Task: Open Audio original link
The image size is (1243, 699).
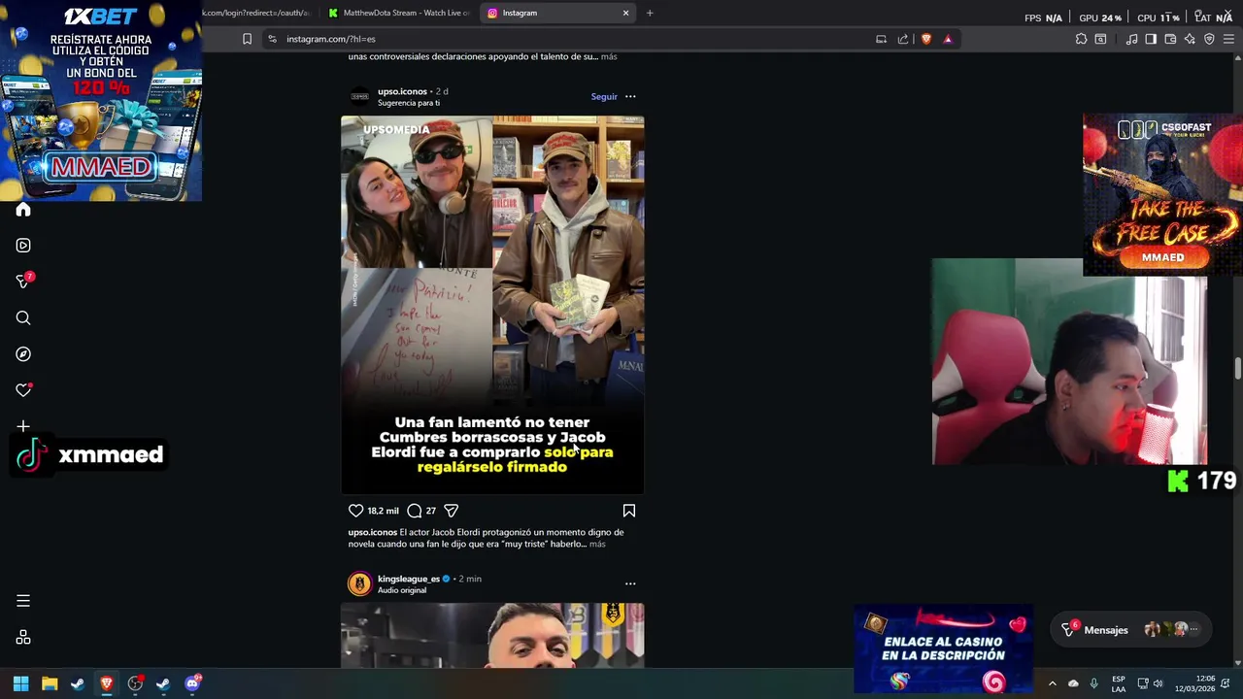Action: coord(402,590)
